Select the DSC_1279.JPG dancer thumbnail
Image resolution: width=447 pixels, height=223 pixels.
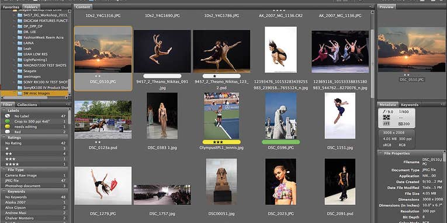[x=103, y=186]
